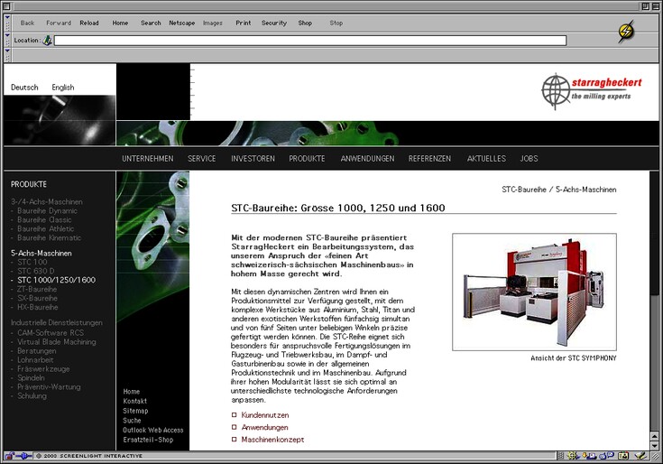Screen dimensions: 663x464
Task: Open the REFERENZEN menu item
Action: [x=429, y=159]
